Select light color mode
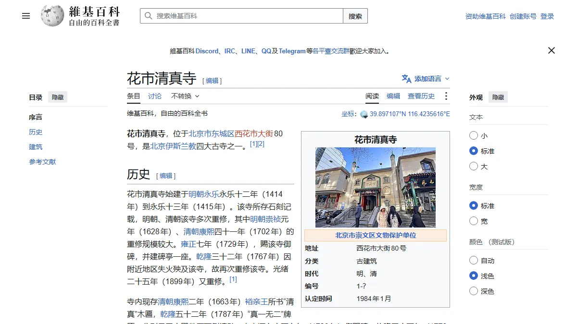 474,276
